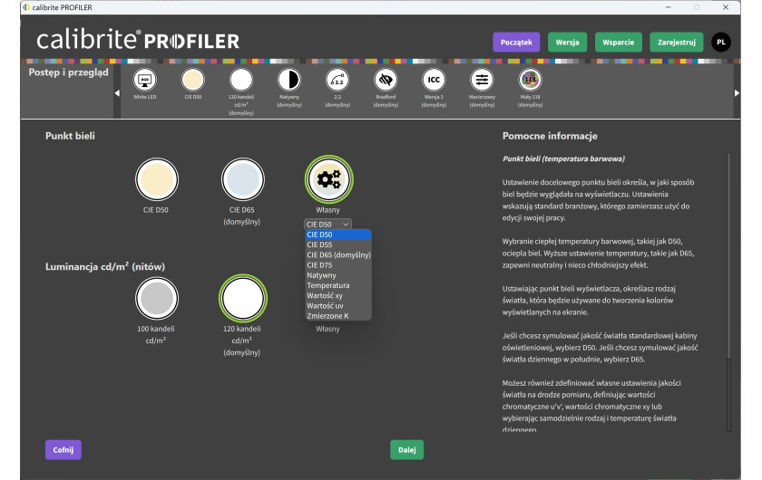The image size is (762, 480).
Task: Pick CIE D65 (domyślny) from dropdown list
Action: click(338, 254)
